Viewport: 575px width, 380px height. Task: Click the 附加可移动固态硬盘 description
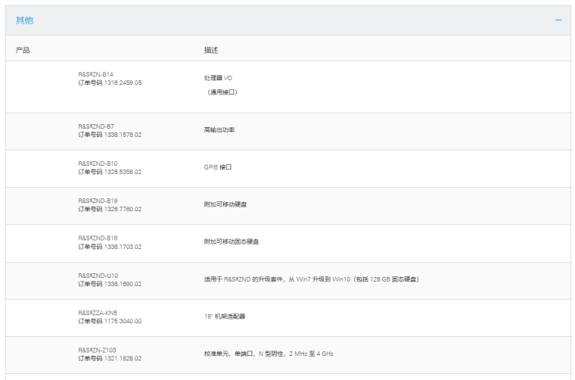point(227,242)
